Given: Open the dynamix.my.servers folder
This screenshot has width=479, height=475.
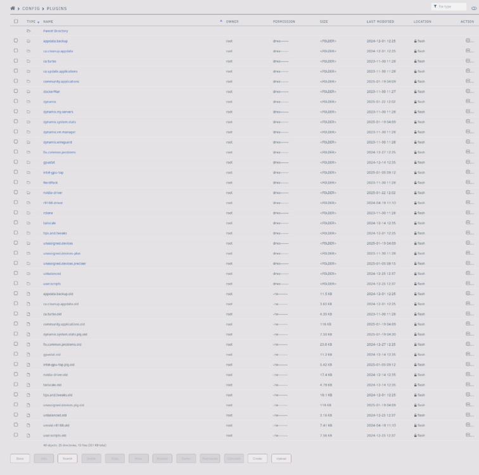Looking at the screenshot, I should click(x=58, y=111).
